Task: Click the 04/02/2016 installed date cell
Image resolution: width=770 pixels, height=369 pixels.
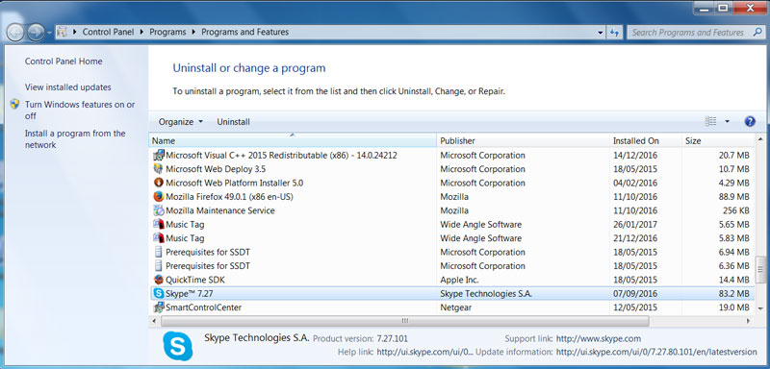Action: click(x=635, y=183)
